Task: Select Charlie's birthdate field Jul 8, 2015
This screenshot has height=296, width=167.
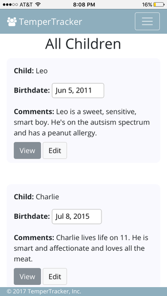Action: click(77, 216)
